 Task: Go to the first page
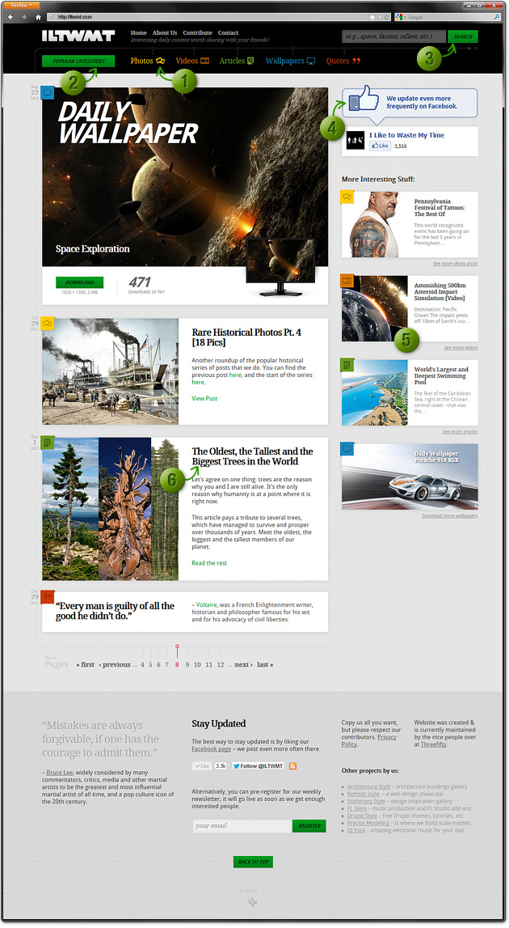click(85, 664)
